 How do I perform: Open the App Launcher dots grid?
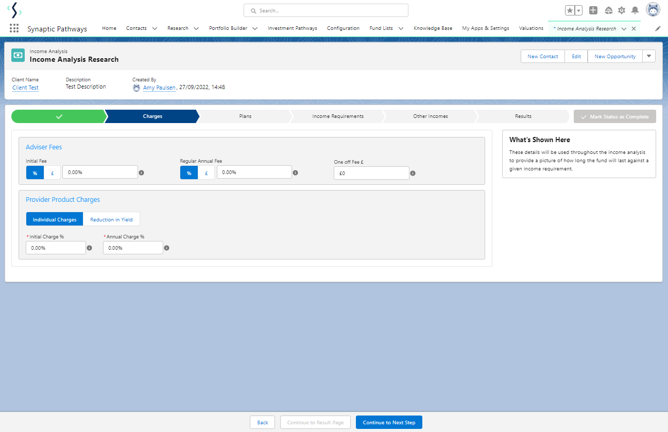tap(14, 28)
